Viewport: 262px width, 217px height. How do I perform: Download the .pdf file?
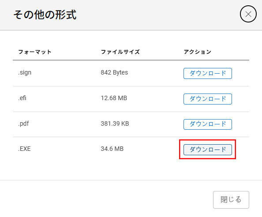click(208, 124)
